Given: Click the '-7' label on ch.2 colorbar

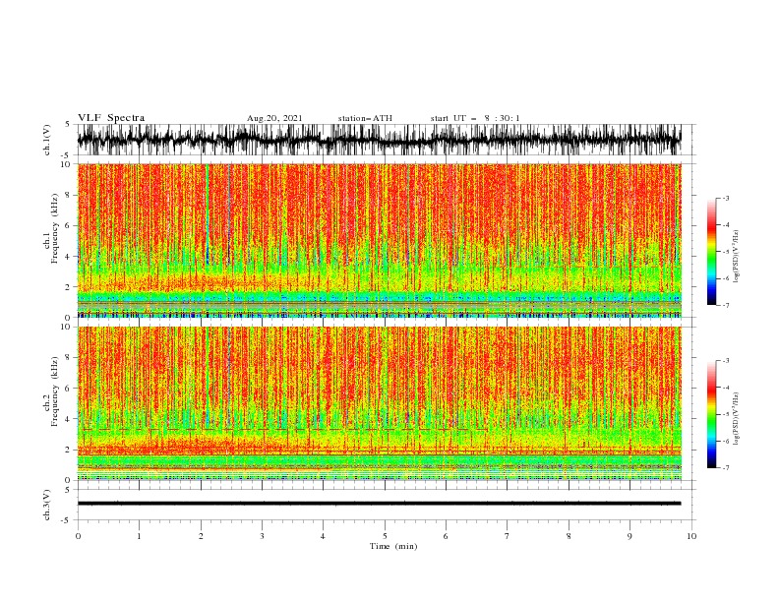Looking at the screenshot, I should point(725,467).
